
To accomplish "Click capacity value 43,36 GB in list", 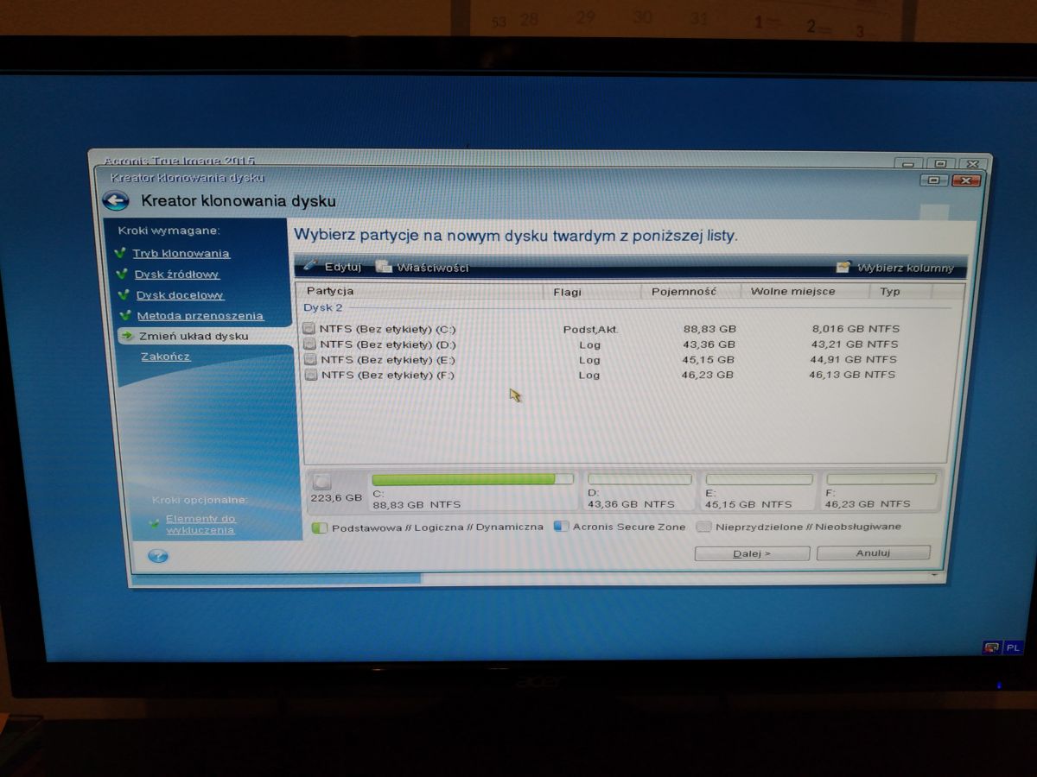I will coord(709,344).
